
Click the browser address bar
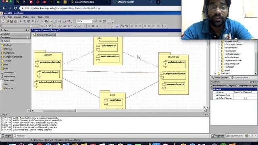(x=100, y=8)
